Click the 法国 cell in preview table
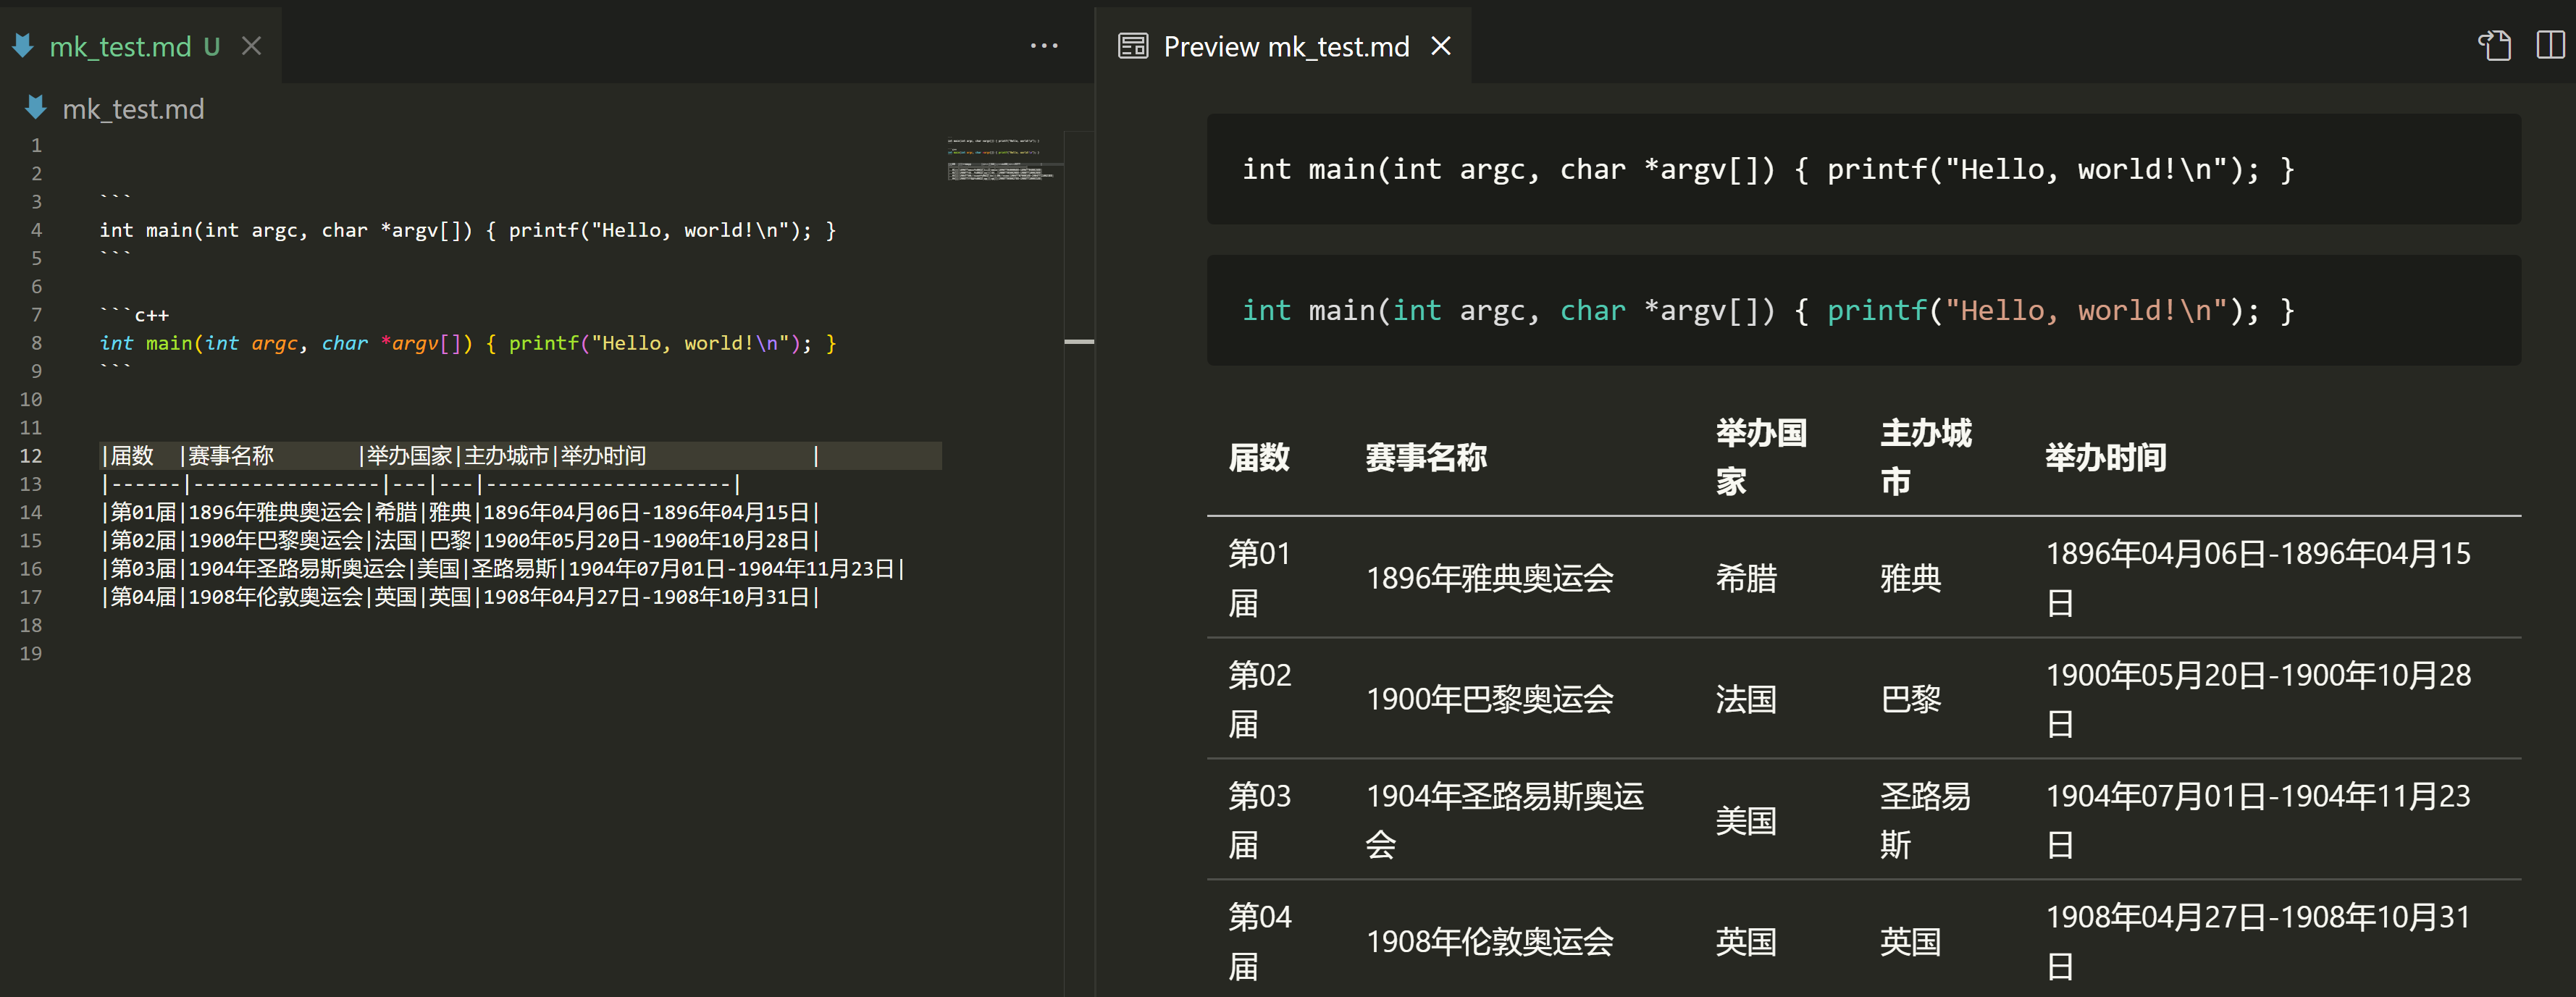 (1746, 699)
